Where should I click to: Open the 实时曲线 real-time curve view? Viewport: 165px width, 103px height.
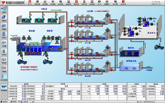click(45, 3)
